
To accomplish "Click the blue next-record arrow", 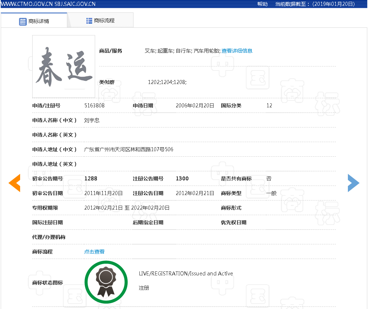I will click(x=353, y=183).
